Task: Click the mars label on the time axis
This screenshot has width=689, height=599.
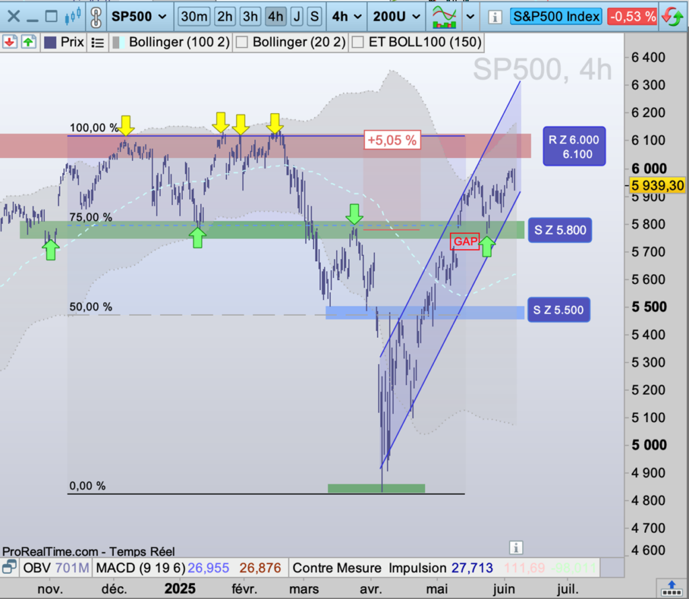Action: (x=304, y=588)
